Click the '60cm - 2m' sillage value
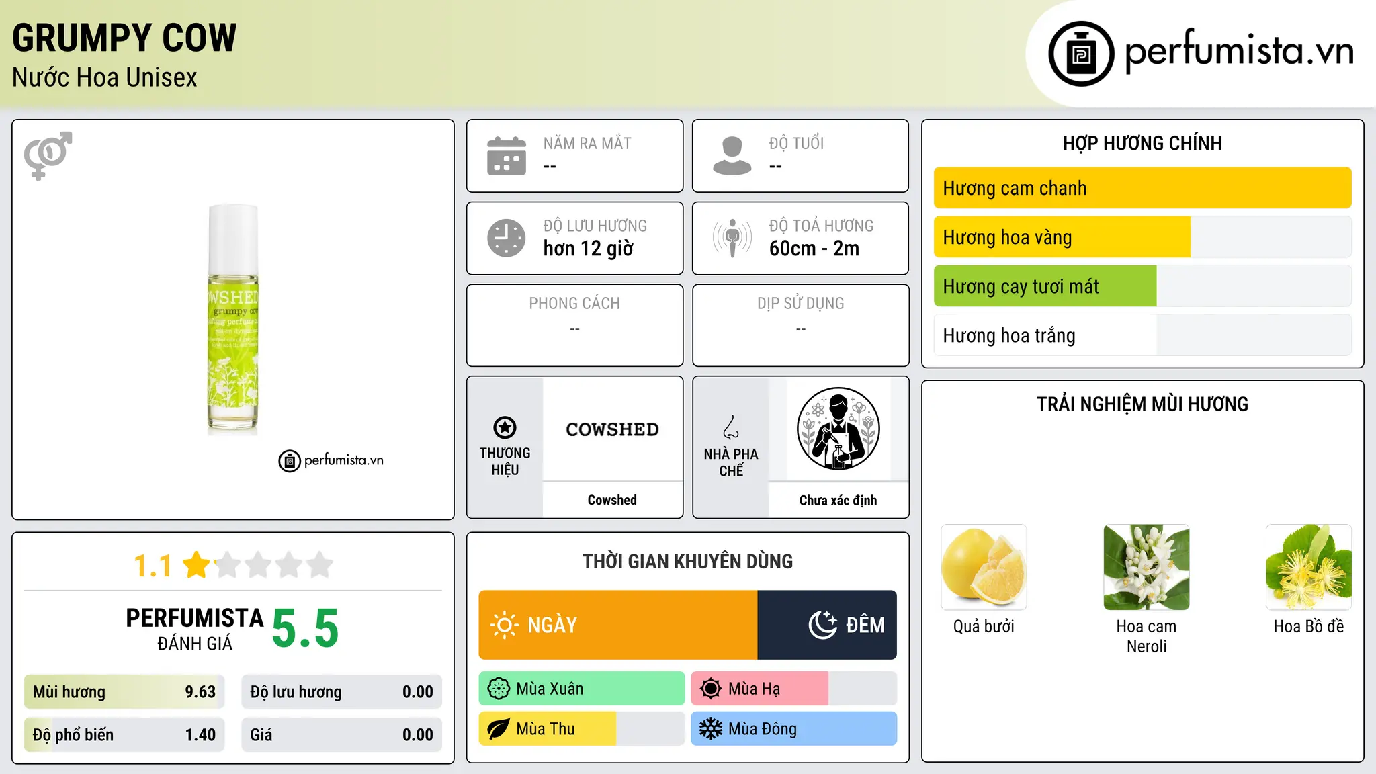 [814, 249]
